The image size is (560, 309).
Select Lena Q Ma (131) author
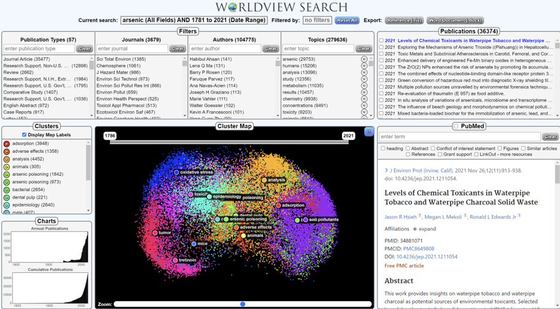207,66
